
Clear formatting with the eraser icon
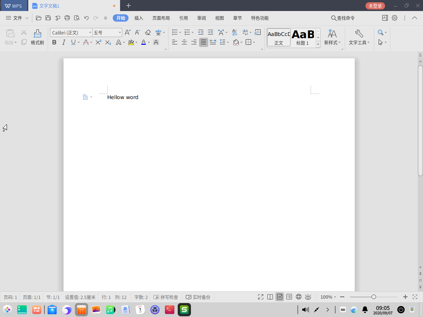148,33
